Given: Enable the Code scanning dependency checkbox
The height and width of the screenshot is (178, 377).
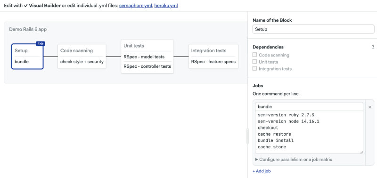Looking at the screenshot, I should coord(254,55).
